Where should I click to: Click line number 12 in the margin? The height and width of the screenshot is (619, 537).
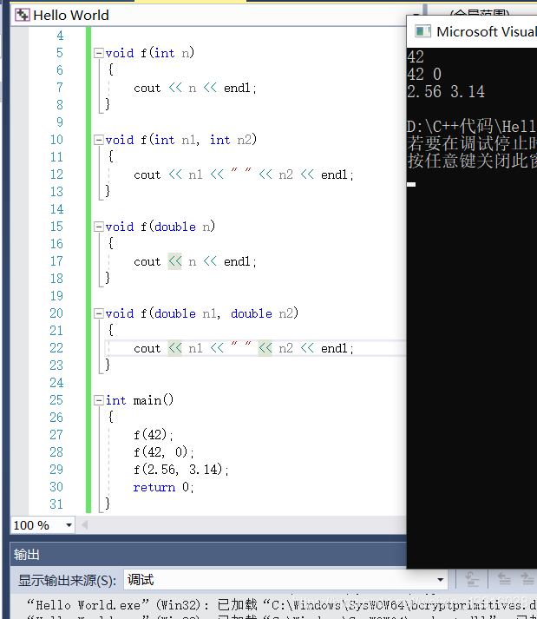pyautogui.click(x=56, y=175)
